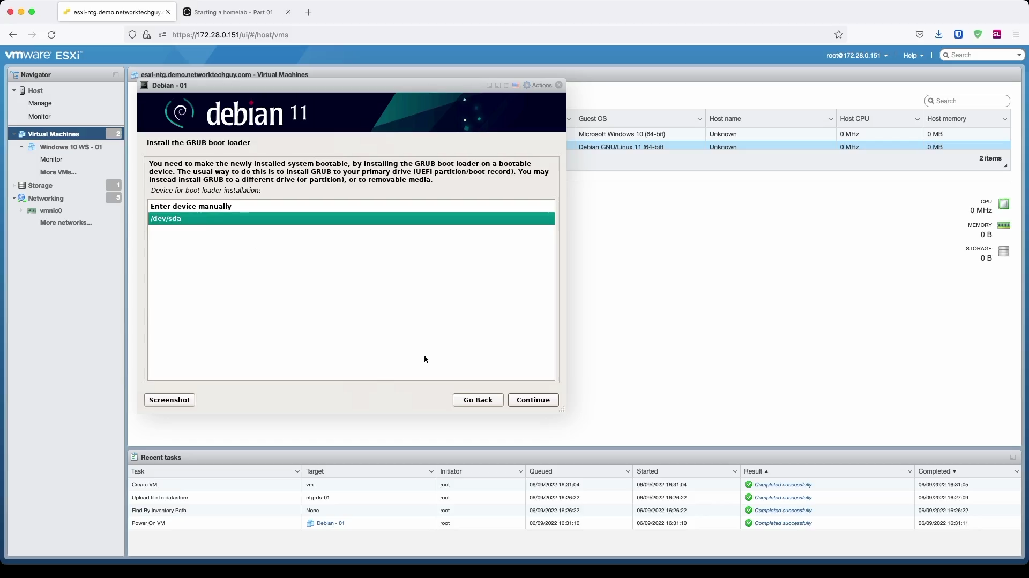Open a new browser tab
1029x578 pixels.
(x=309, y=12)
